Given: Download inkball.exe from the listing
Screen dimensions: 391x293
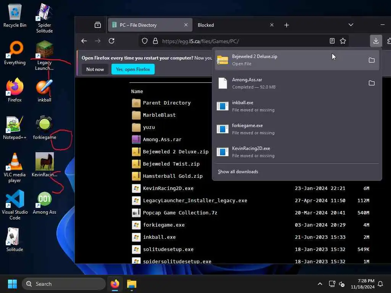Looking at the screenshot, I should [x=159, y=237].
